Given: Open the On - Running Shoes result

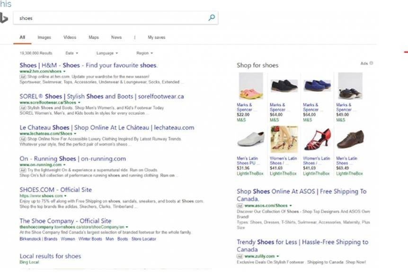Looking at the screenshot, I should [72, 159].
